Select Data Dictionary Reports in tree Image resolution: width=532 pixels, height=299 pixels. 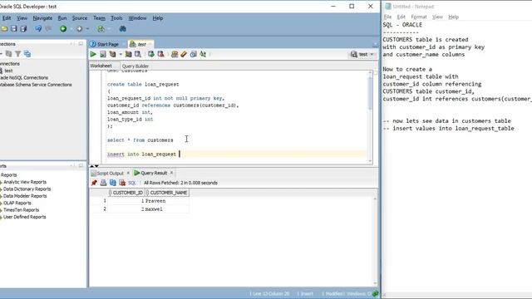pyautogui.click(x=27, y=189)
